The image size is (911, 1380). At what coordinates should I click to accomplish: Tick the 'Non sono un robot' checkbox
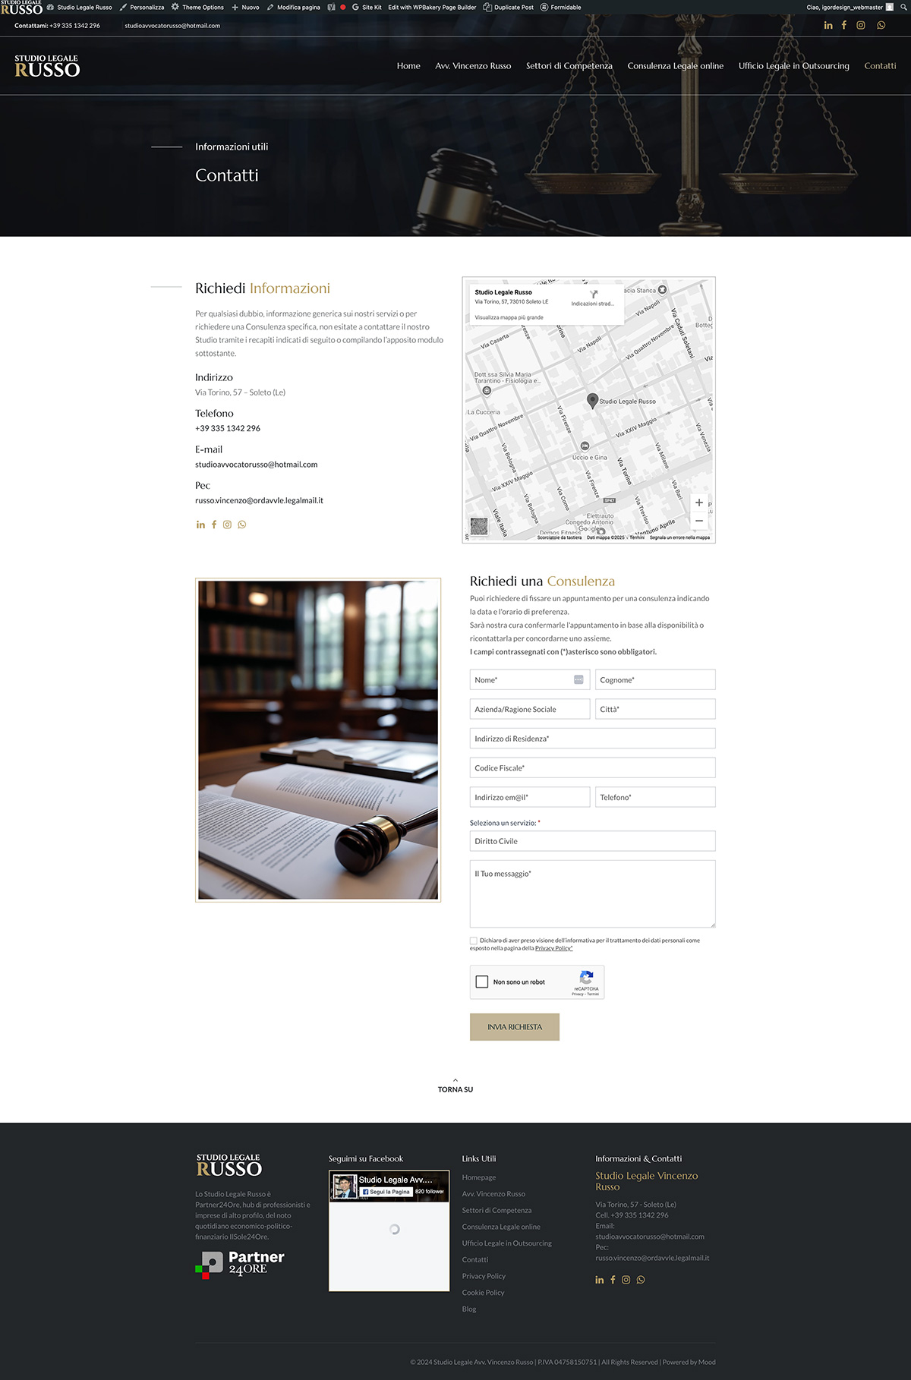coord(482,982)
